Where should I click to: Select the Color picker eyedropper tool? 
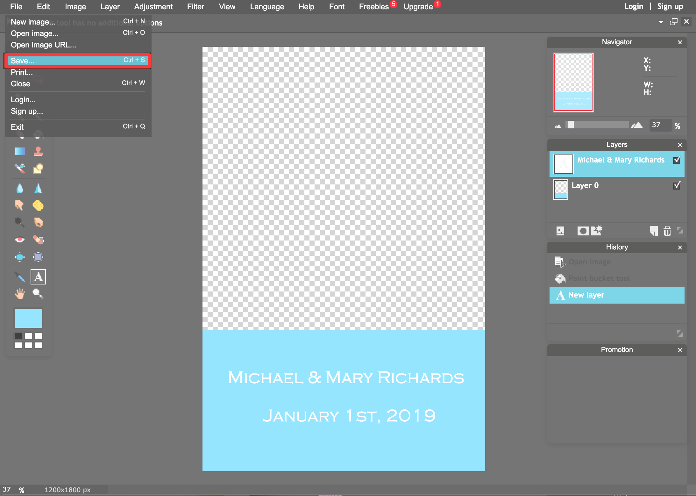click(x=19, y=277)
